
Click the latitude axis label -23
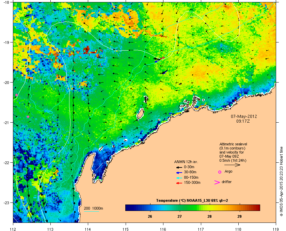[6, 202]
